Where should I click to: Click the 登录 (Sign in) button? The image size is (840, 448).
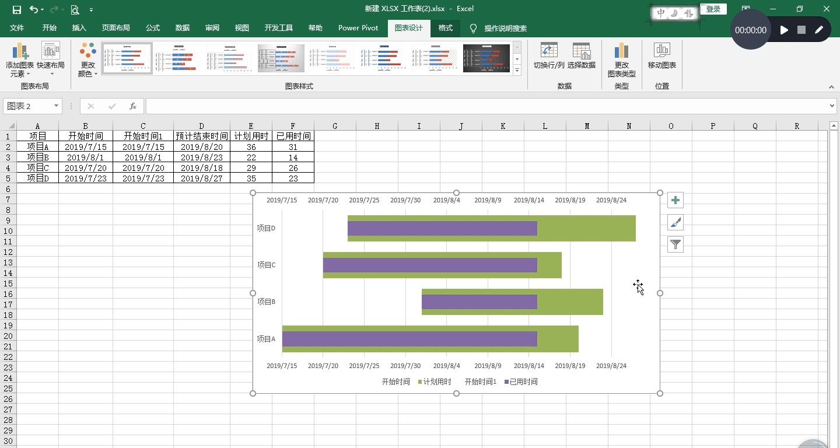(713, 9)
